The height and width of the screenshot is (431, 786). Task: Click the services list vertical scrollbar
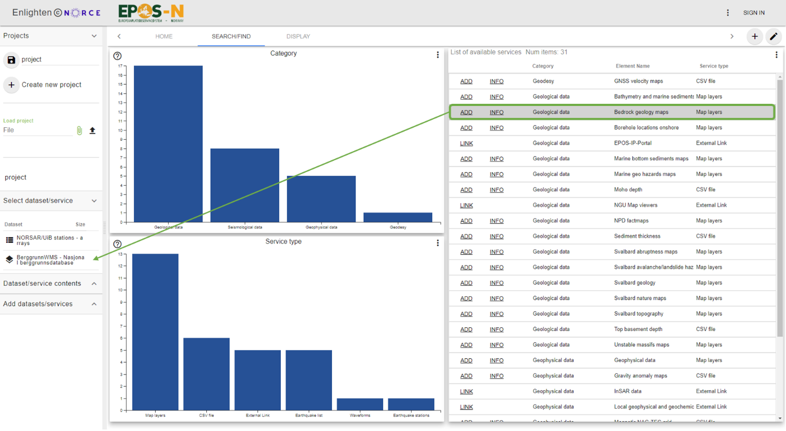(779, 206)
